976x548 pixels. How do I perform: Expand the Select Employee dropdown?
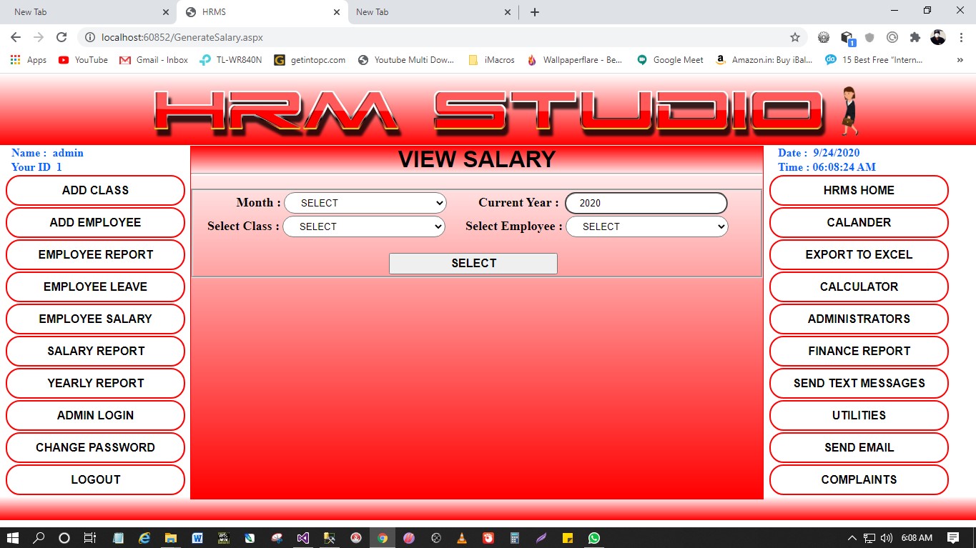point(646,226)
